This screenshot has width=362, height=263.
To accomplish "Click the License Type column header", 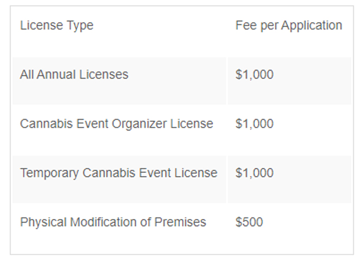I will pyautogui.click(x=56, y=25).
